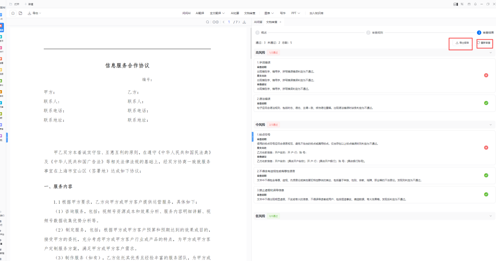Switch to the AI问答 tab
This screenshot has height=261, width=496.
tap(258, 22)
